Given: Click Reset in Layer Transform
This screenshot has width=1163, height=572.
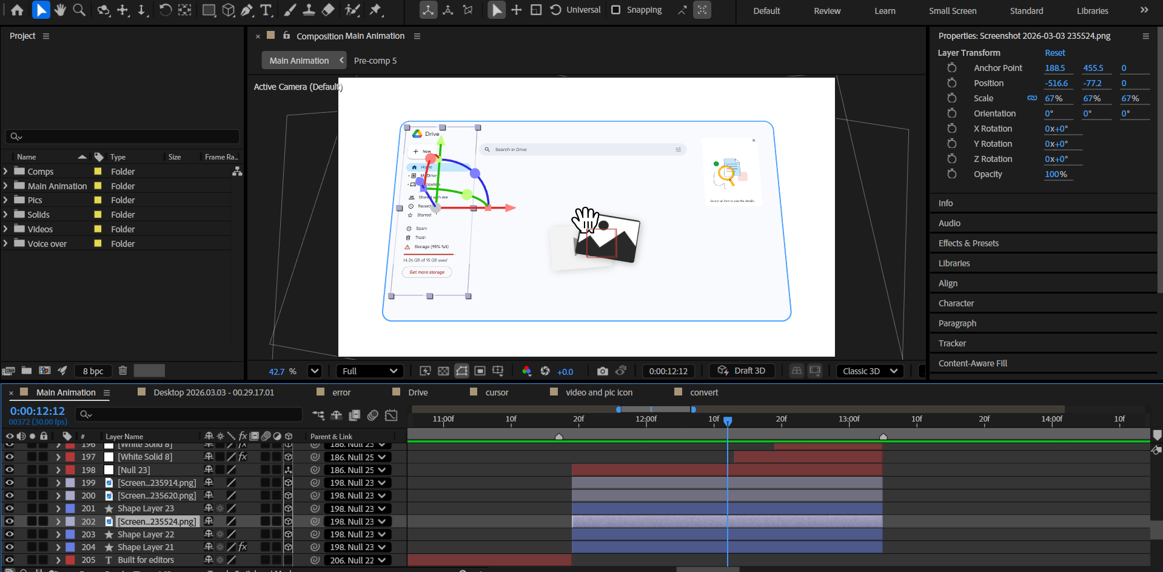Looking at the screenshot, I should click(x=1054, y=53).
